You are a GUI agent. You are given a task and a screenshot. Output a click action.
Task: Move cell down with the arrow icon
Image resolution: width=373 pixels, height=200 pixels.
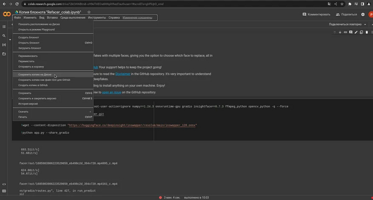pos(340,32)
